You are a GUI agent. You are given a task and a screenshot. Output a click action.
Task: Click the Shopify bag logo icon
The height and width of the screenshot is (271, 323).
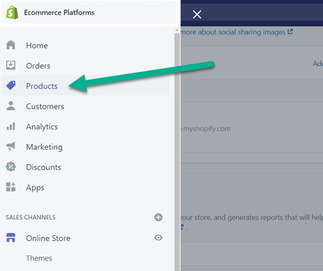coord(12,12)
